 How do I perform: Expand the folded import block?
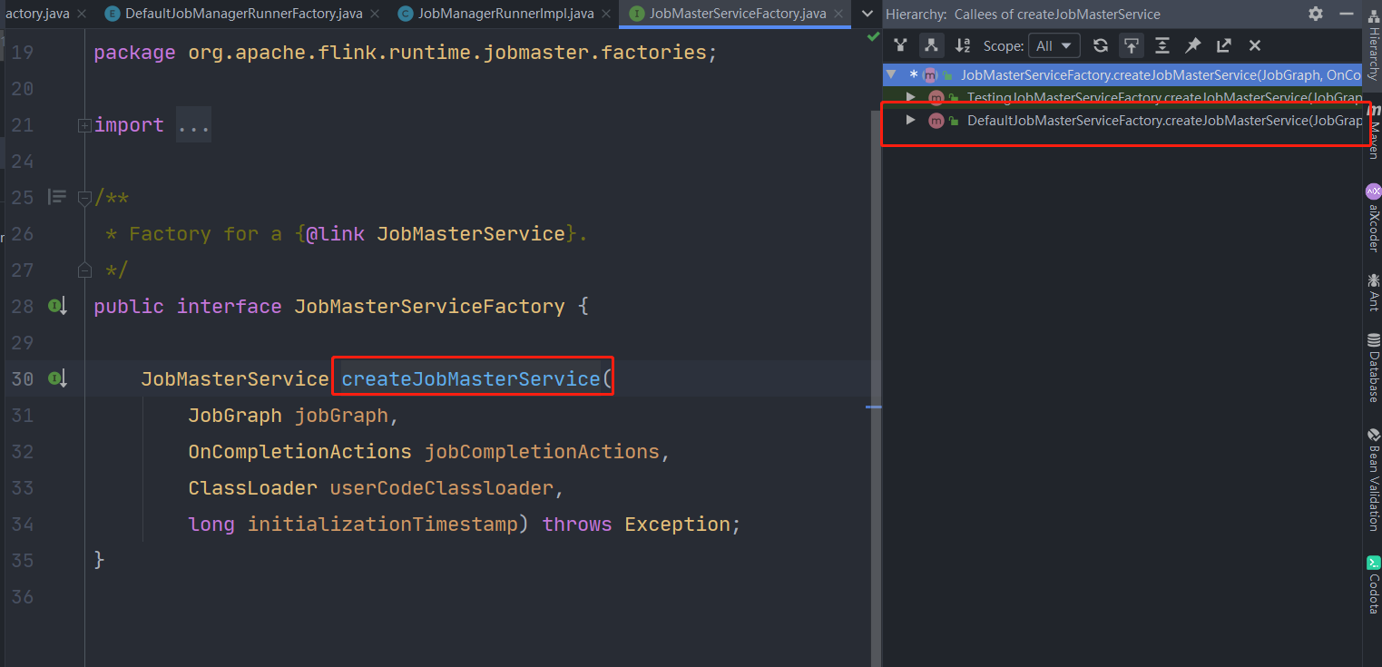point(84,125)
